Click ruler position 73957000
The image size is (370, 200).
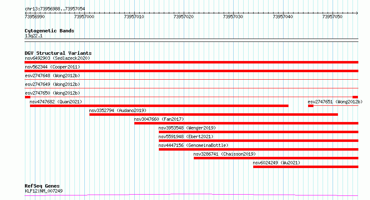[x=84, y=17]
